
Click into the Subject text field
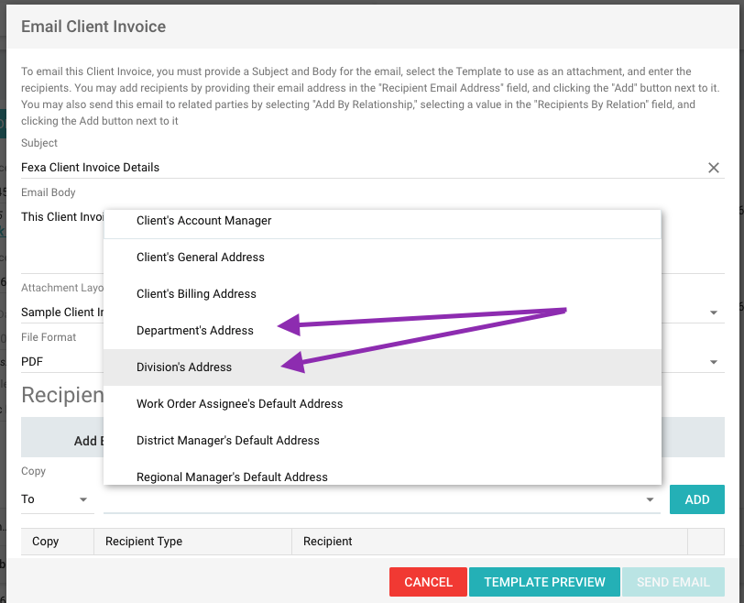pos(357,168)
